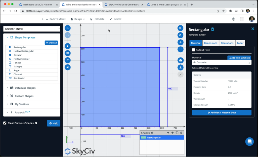Switch to the Area & Wind Loads browser tab
This screenshot has height=157, width=258.
tap(166, 5)
